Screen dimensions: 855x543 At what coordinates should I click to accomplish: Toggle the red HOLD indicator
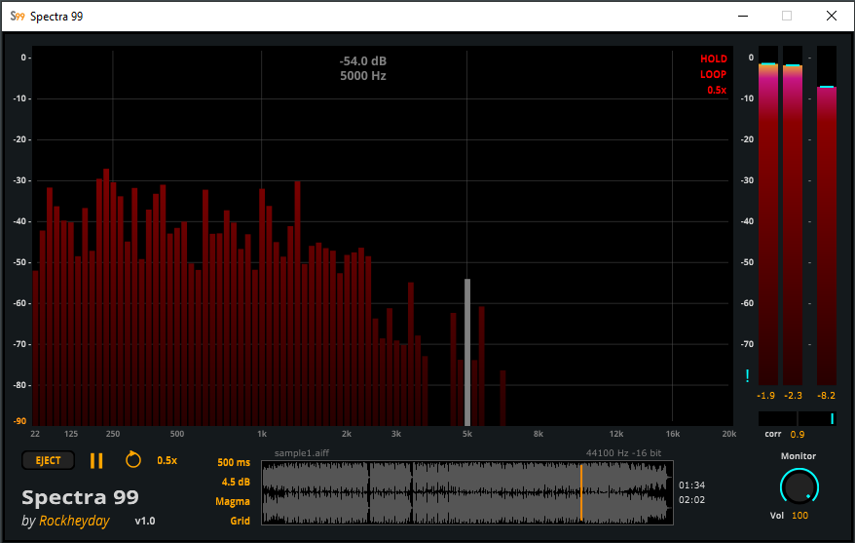point(713,59)
